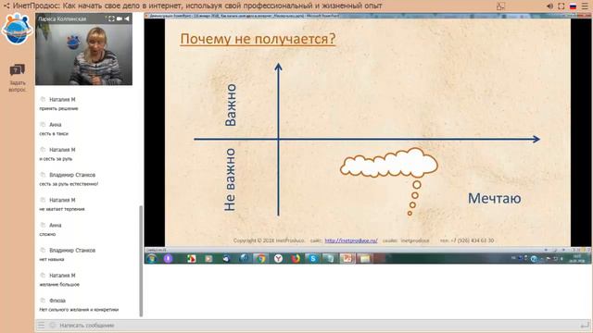The width and height of the screenshot is (593, 333).
Task: Click the axis label 'Важно' on slide
Action: click(x=230, y=105)
